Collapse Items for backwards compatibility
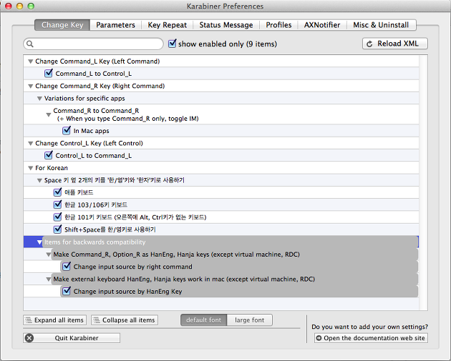 click(39, 242)
